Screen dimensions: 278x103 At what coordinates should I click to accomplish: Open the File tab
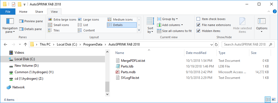8,12
